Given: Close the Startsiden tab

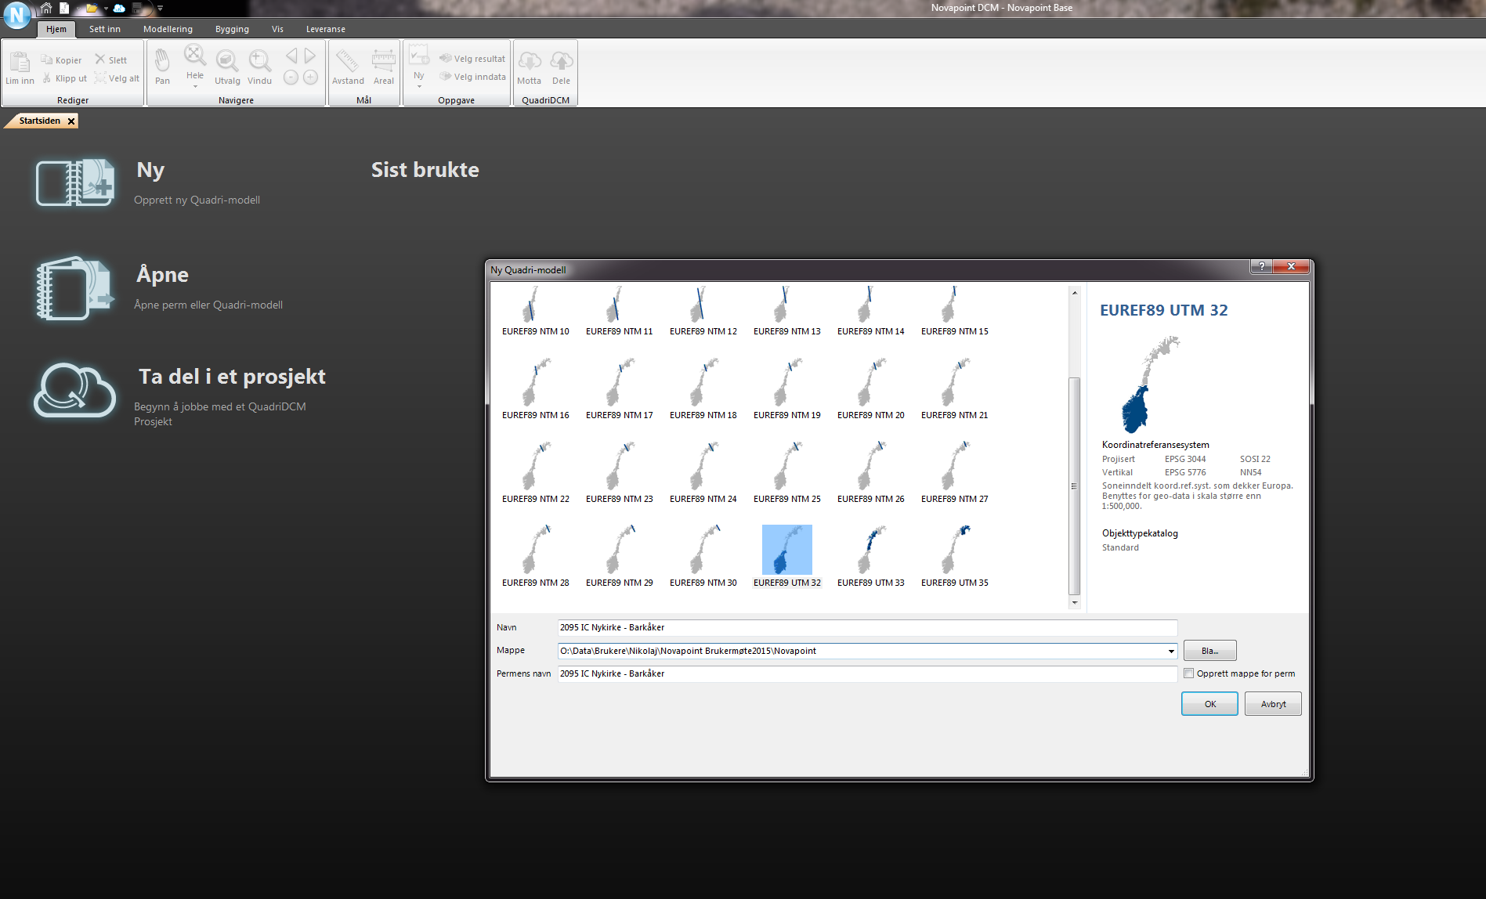Looking at the screenshot, I should 71,121.
